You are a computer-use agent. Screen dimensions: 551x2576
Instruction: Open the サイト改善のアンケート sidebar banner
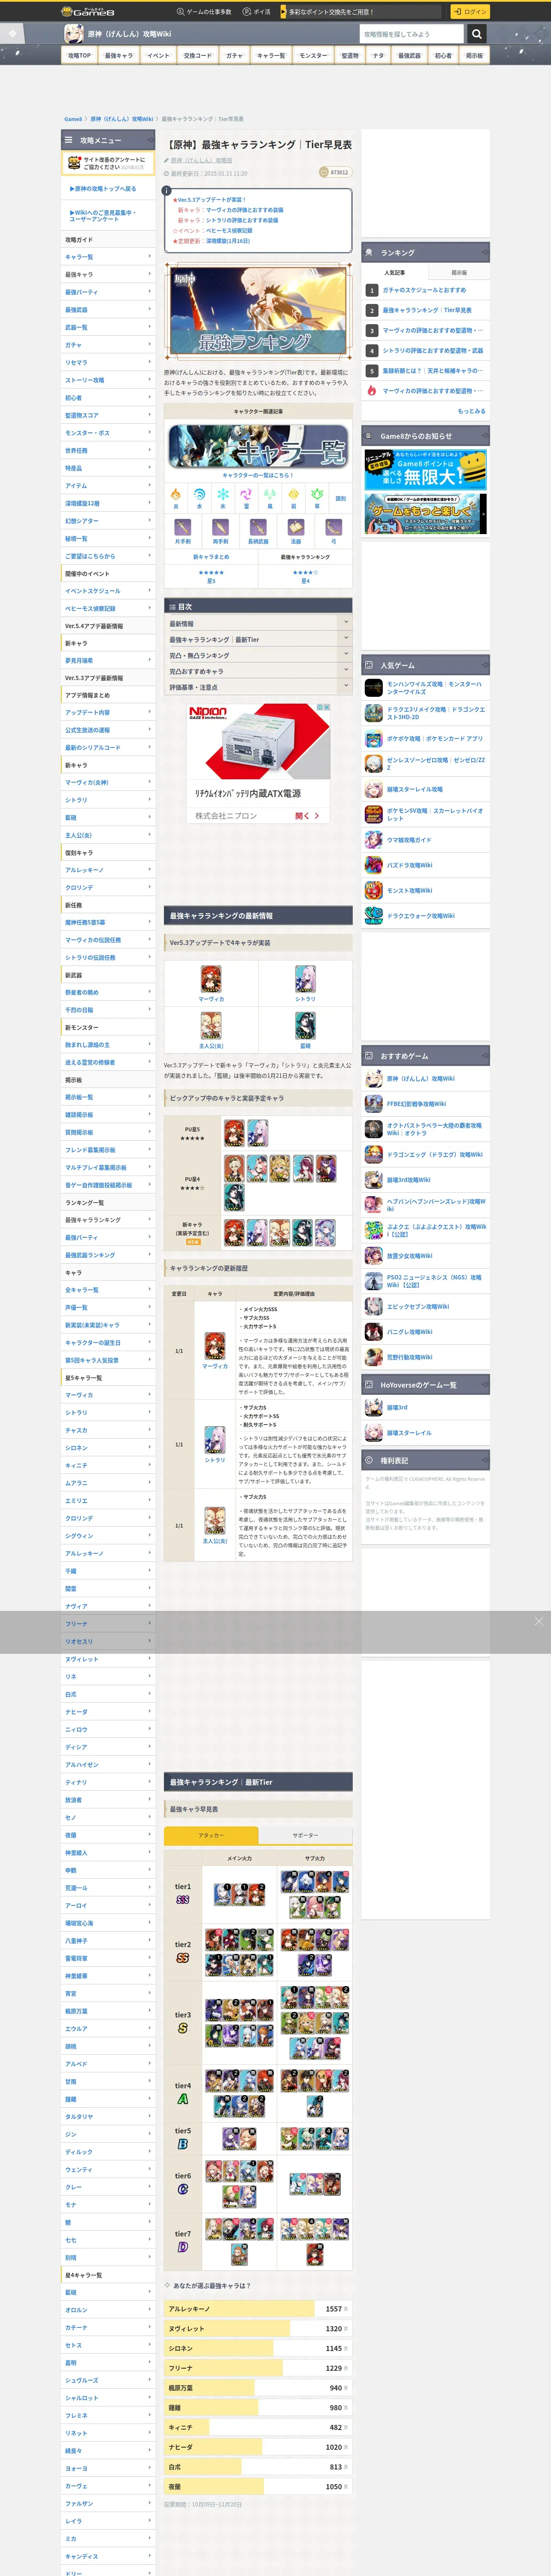click(108, 163)
